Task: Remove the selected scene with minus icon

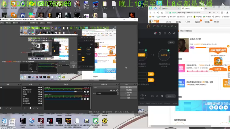Action: coord(4,108)
